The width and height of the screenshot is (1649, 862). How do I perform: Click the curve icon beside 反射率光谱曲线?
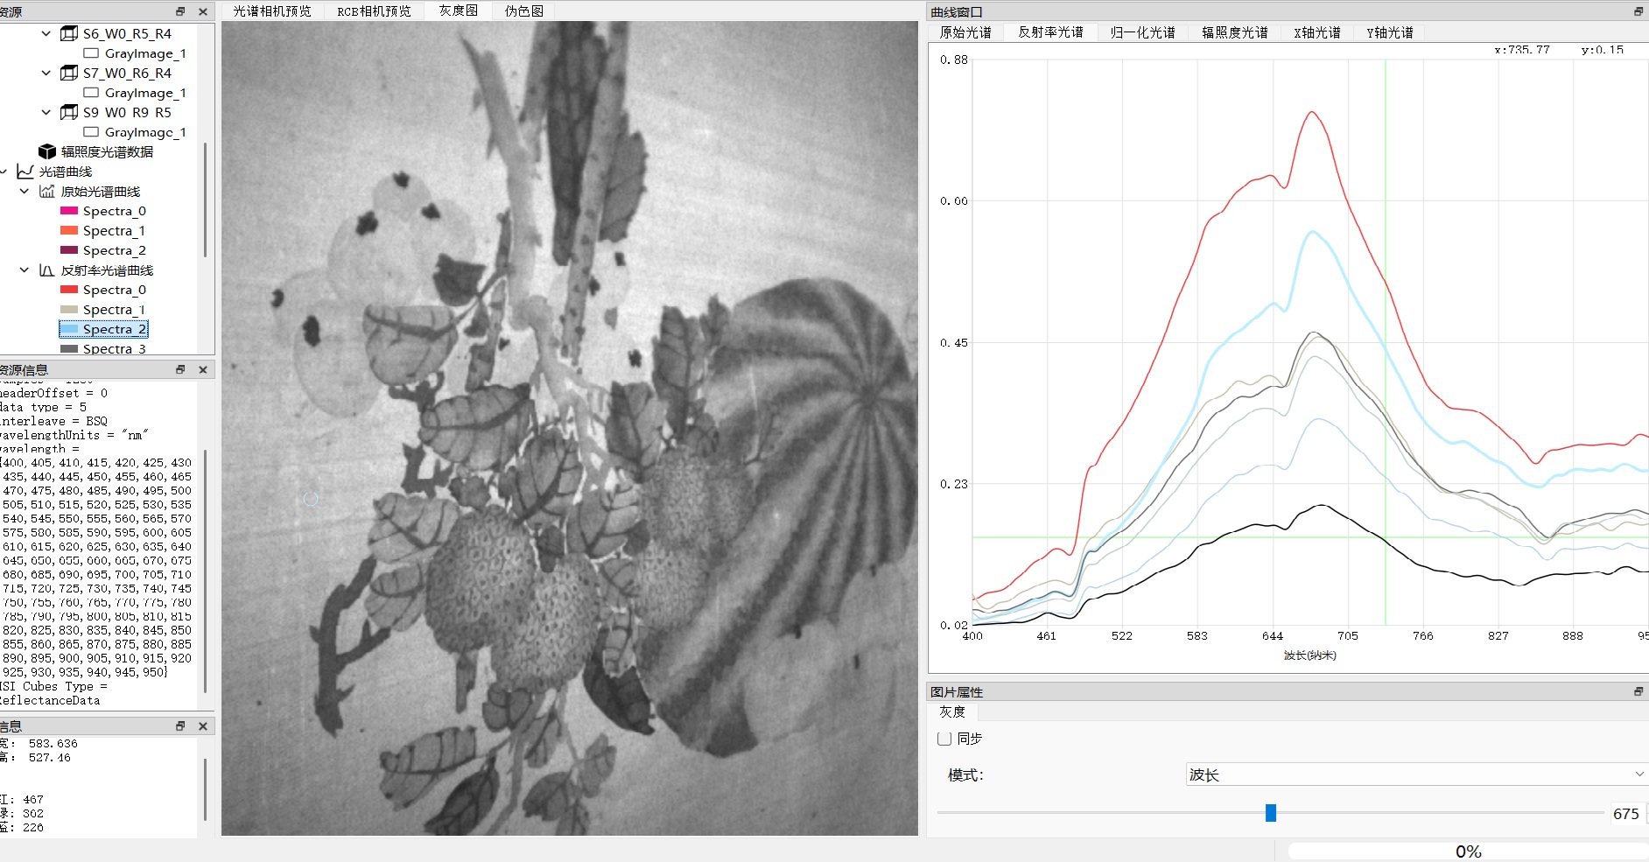tap(47, 270)
